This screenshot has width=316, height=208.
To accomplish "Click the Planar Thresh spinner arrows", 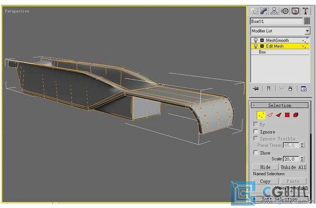I will pyautogui.click(x=302, y=145).
